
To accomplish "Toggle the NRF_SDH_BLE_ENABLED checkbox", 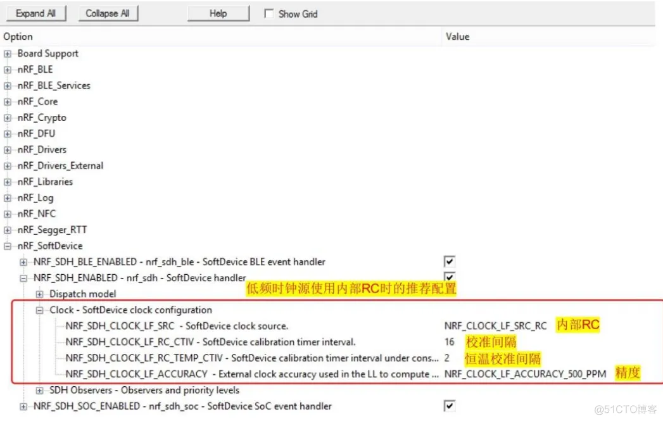I will coord(450,261).
